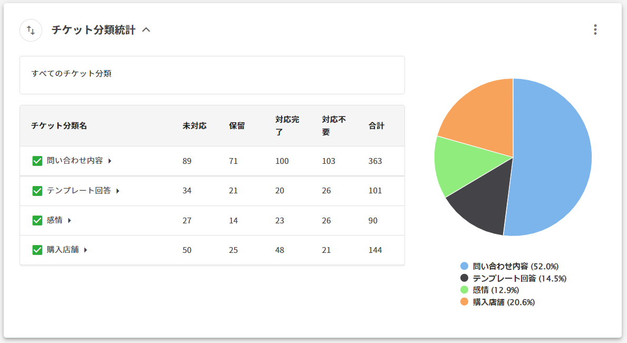
Task: Uncheck the 問い合わせ内容 checkbox
Action: click(x=37, y=161)
